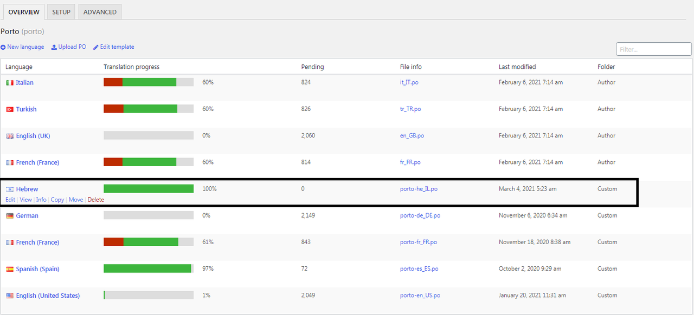This screenshot has height=315, width=694.
Task: Switch to the Setup tab
Action: coord(61,12)
